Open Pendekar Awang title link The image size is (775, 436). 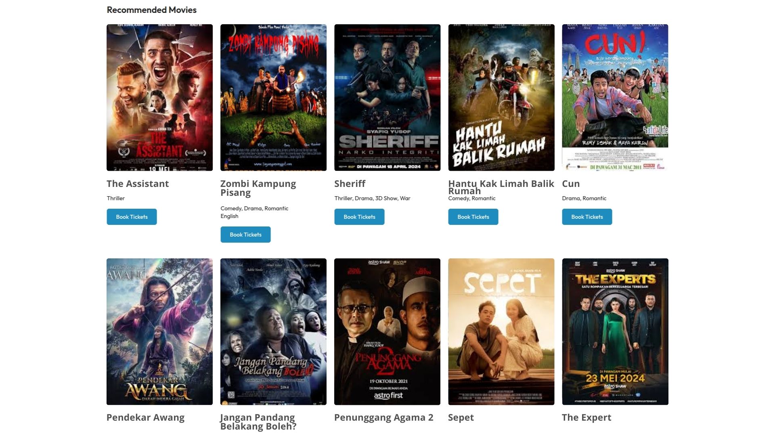(145, 417)
